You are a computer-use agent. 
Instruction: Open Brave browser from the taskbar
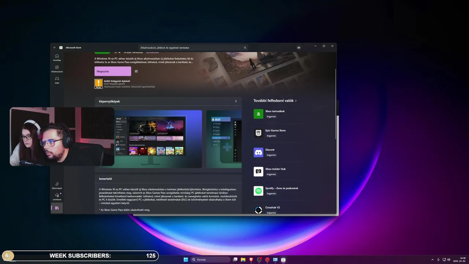tap(251, 260)
